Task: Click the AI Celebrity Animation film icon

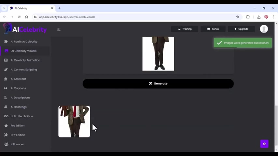Action: 6,60
